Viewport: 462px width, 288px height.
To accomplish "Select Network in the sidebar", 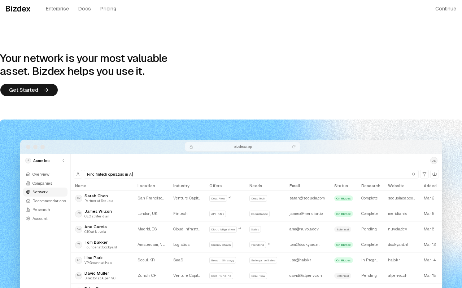I will tap(45, 192).
